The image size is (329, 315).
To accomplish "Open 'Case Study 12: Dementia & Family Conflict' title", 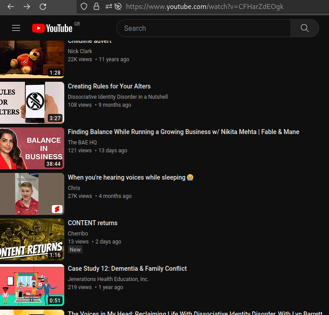I will tap(127, 269).
